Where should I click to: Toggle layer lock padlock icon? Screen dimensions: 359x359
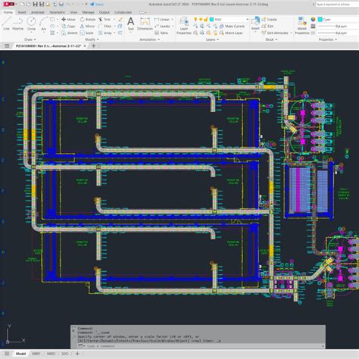(206, 20)
